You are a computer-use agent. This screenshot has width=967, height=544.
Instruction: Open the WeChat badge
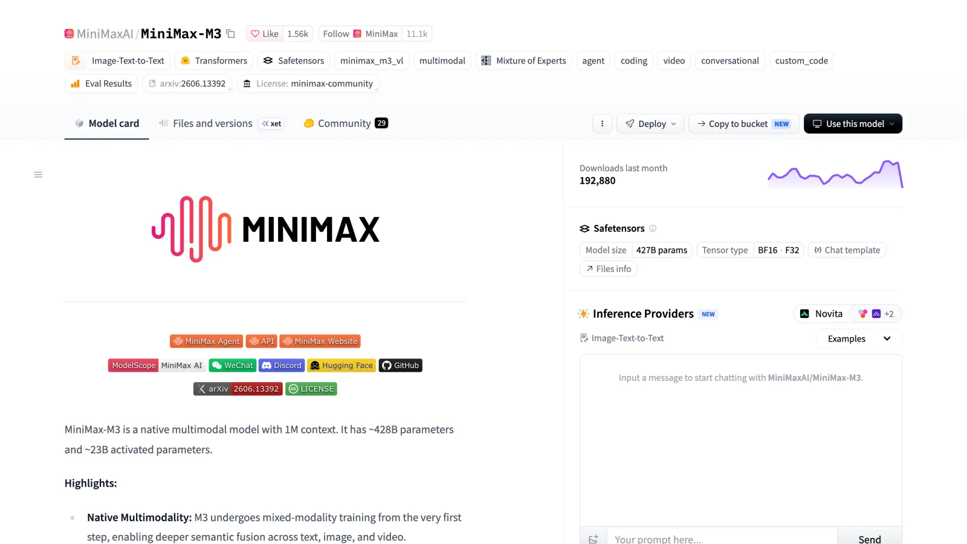tap(233, 365)
